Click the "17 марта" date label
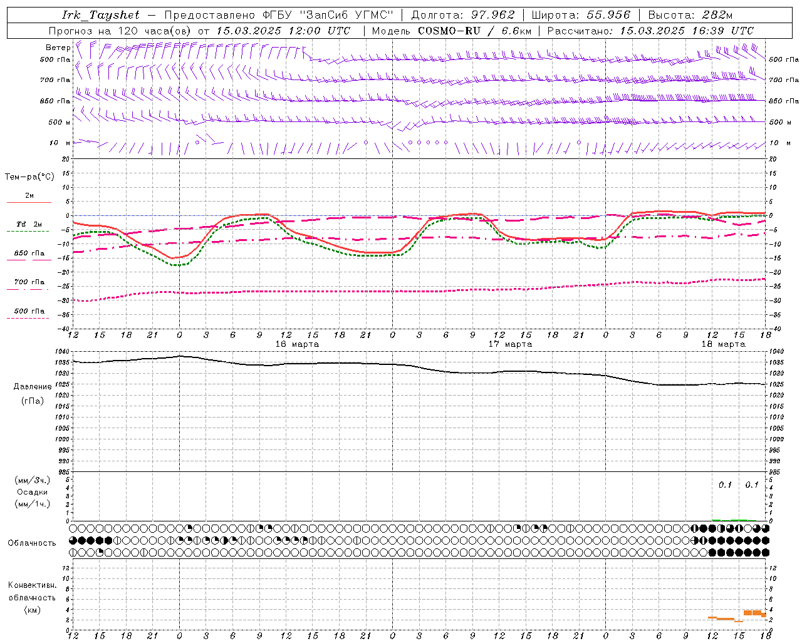This screenshot has width=802, height=641. click(510, 344)
